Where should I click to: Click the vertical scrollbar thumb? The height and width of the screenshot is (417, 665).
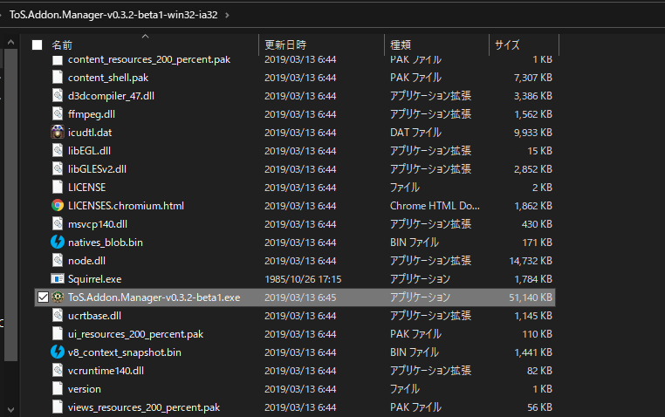(x=11, y=205)
